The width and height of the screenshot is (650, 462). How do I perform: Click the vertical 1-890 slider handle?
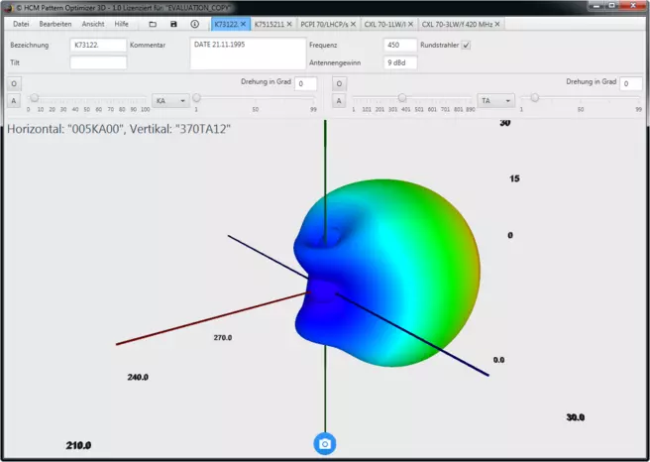402,98
